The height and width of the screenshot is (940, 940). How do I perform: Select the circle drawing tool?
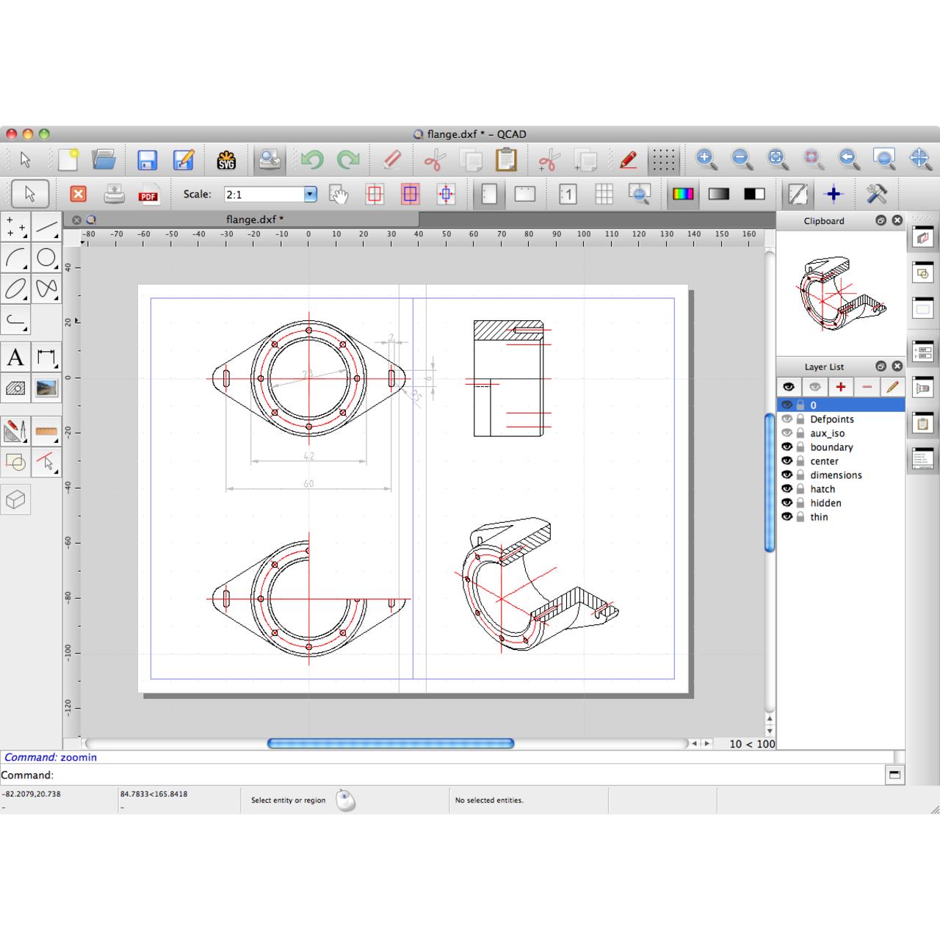(46, 258)
